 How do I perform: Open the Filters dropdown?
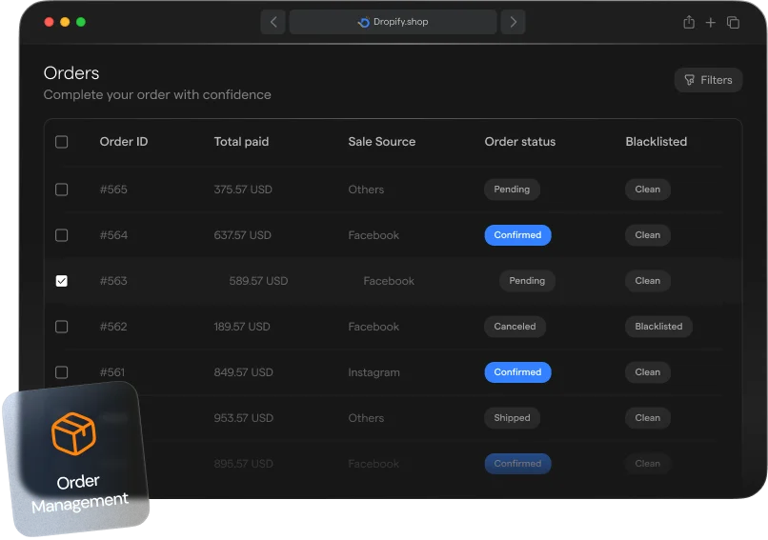(708, 80)
